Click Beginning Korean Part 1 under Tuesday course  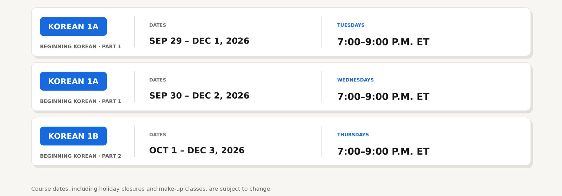click(x=81, y=46)
